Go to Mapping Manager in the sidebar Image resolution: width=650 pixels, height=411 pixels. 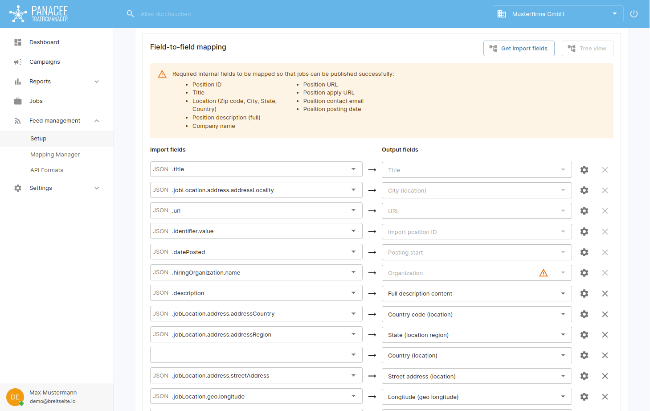55,155
